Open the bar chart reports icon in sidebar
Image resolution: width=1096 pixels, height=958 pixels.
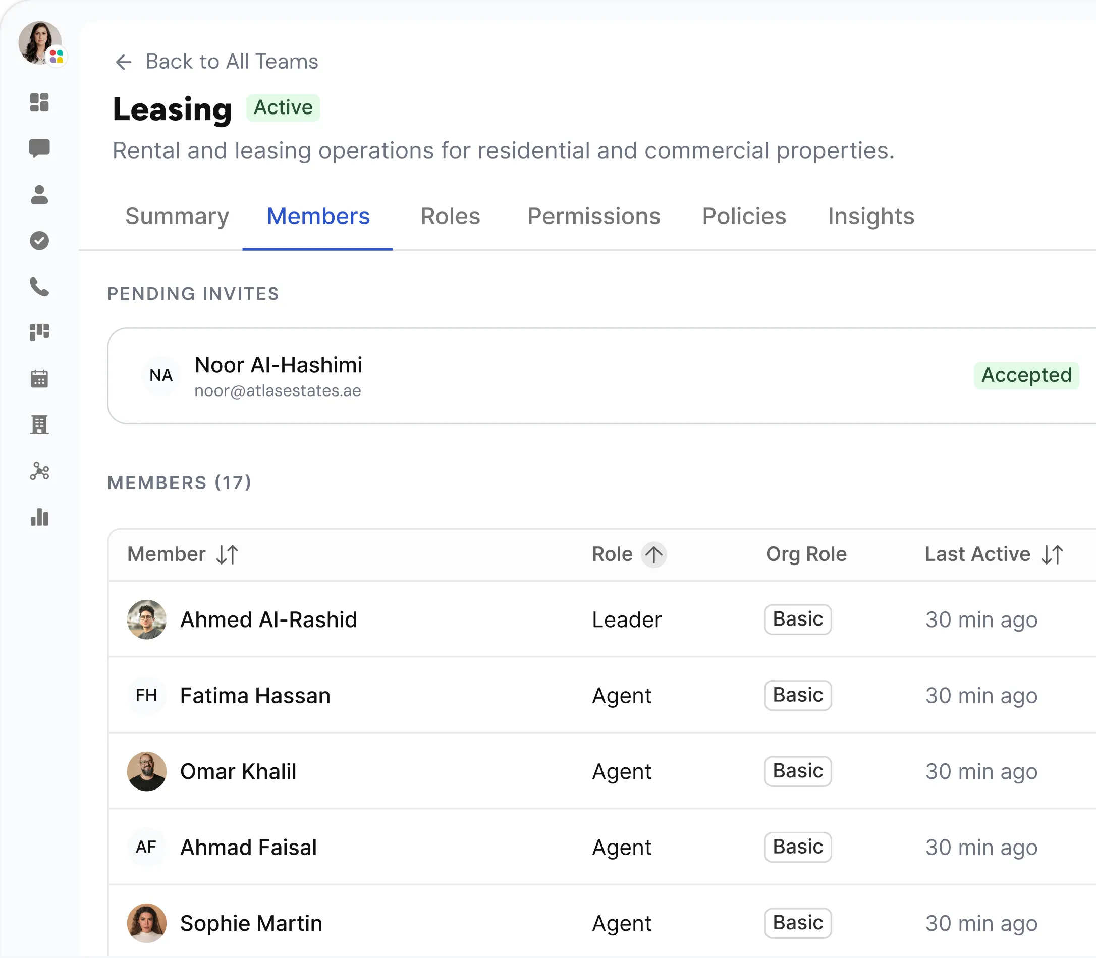pyautogui.click(x=39, y=518)
